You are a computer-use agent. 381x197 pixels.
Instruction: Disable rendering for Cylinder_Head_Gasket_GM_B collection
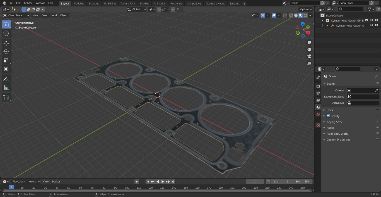coord(377,20)
